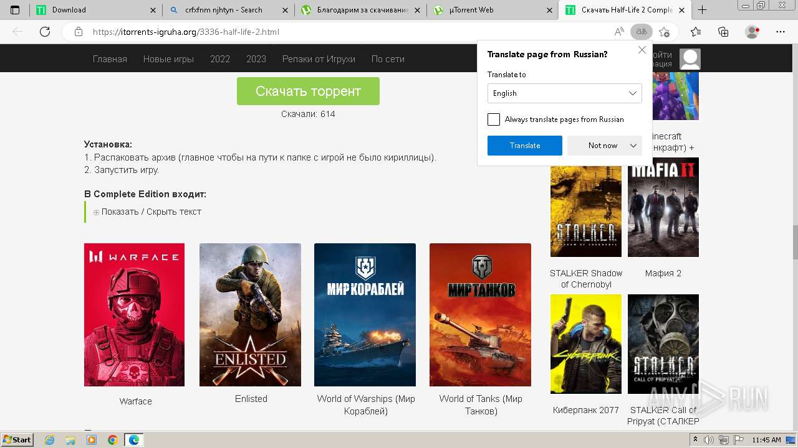Open Edge from taskbar
The height and width of the screenshot is (448, 798).
pyautogui.click(x=134, y=440)
